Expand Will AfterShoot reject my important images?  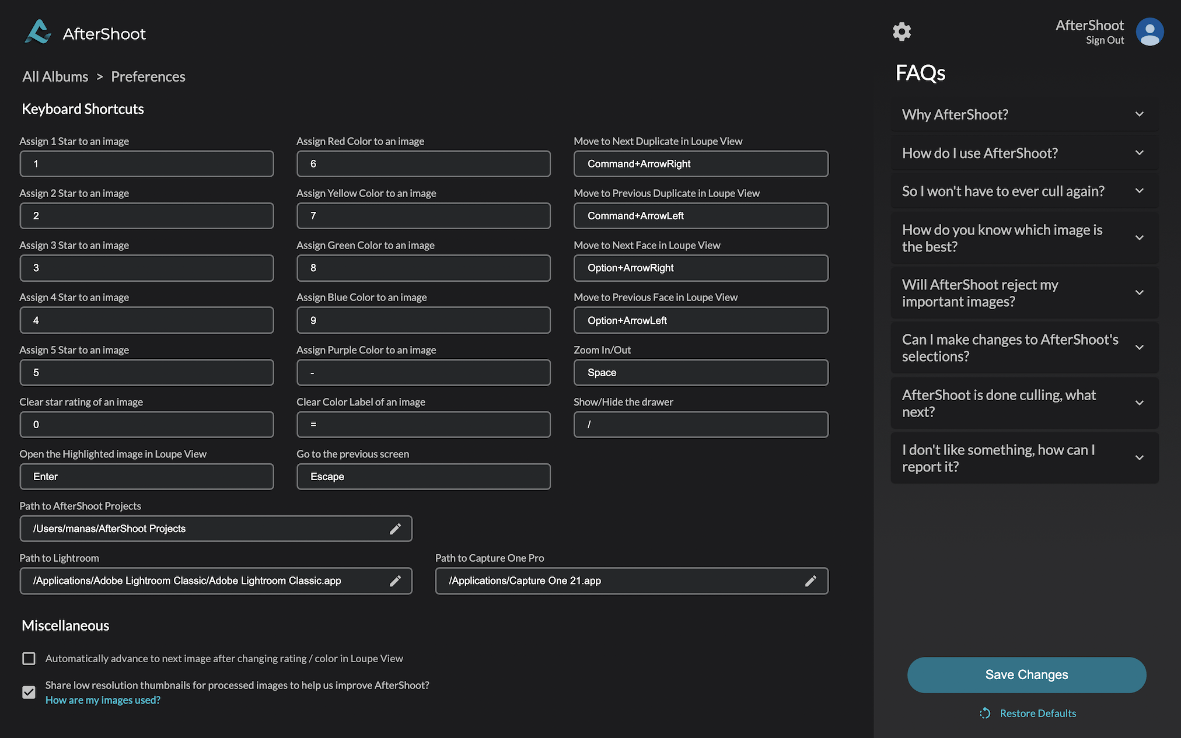(x=1025, y=293)
